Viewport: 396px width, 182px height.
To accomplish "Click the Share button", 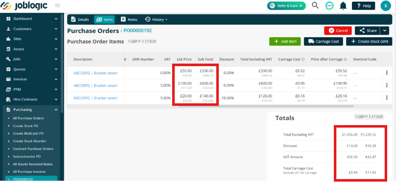I will [367, 31].
